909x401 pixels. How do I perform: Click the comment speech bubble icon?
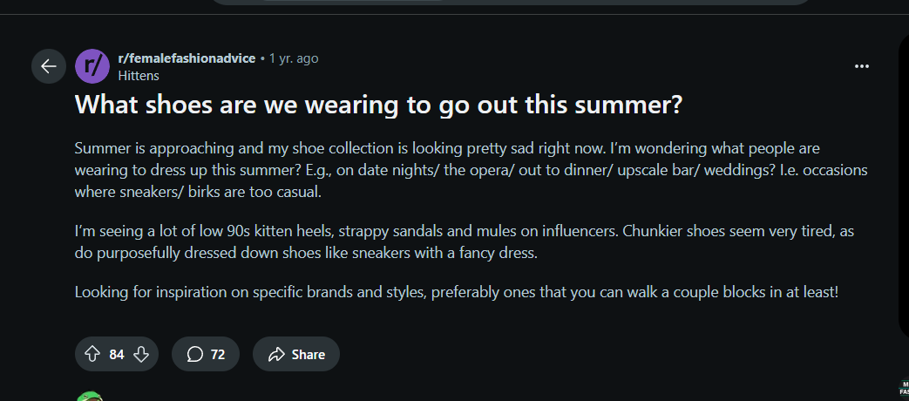[195, 354]
